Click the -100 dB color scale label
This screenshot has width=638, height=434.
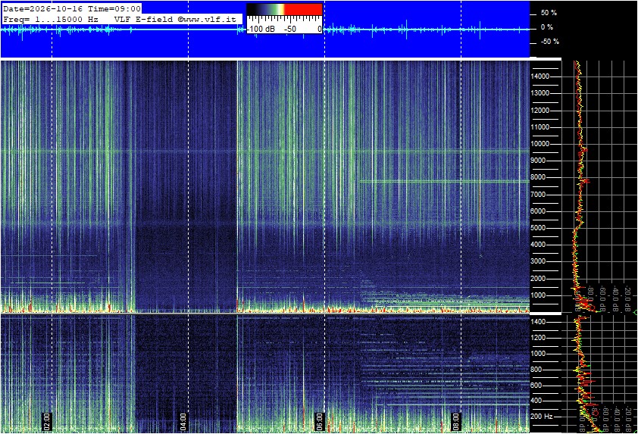click(261, 29)
